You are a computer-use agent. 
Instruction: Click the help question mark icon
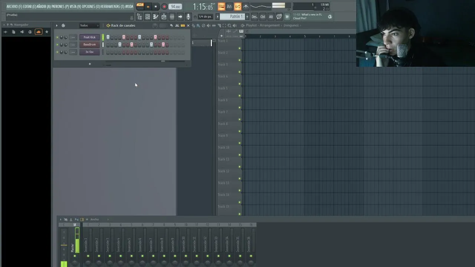[279, 16]
